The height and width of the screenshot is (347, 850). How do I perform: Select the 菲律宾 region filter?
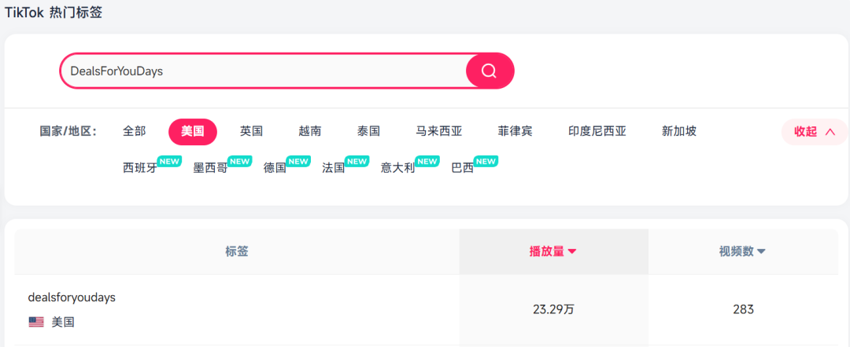click(x=515, y=131)
